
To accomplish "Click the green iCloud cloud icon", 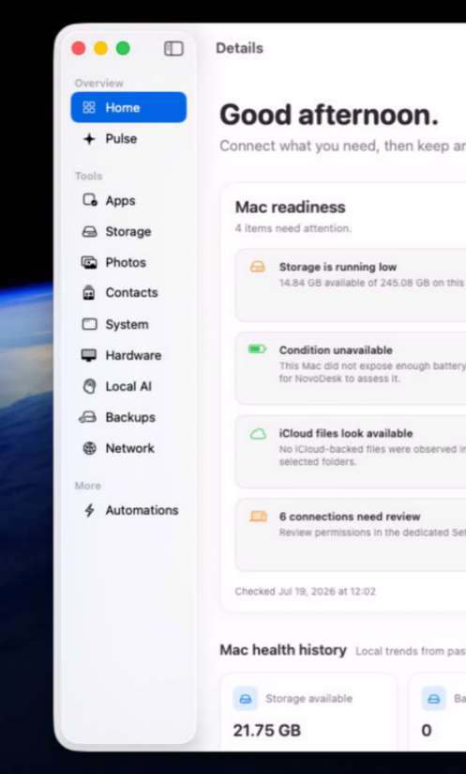I will click(258, 434).
